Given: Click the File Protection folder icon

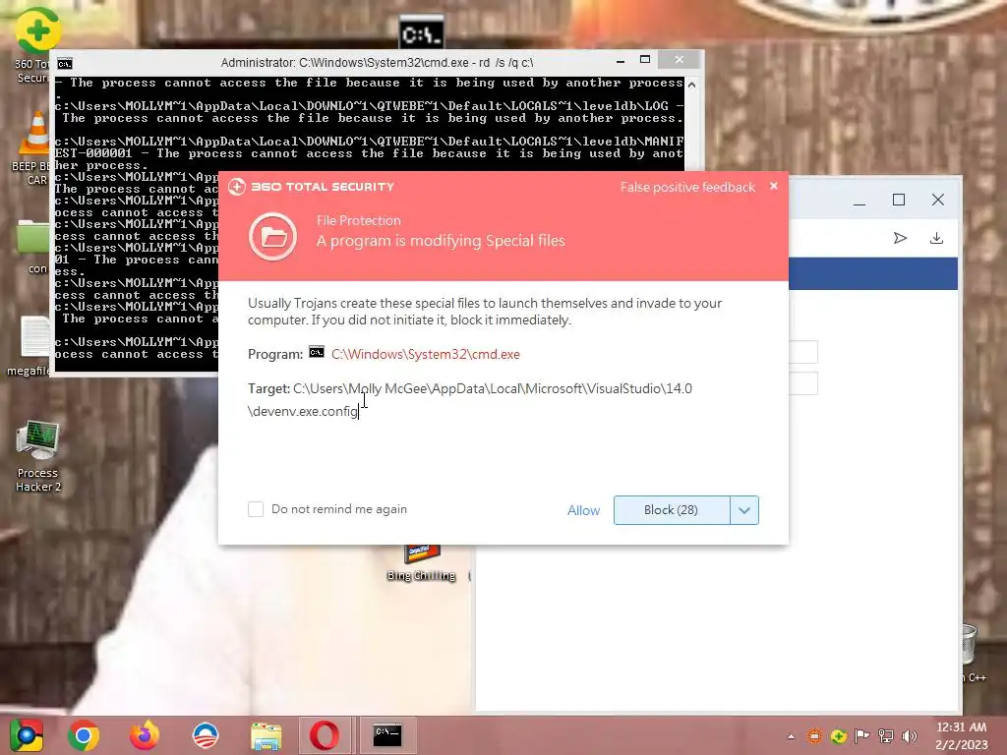Looking at the screenshot, I should (273, 236).
